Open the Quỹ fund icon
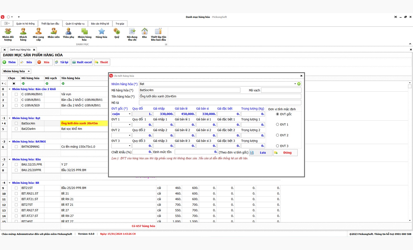413x250 pixels. pyautogui.click(x=117, y=31)
